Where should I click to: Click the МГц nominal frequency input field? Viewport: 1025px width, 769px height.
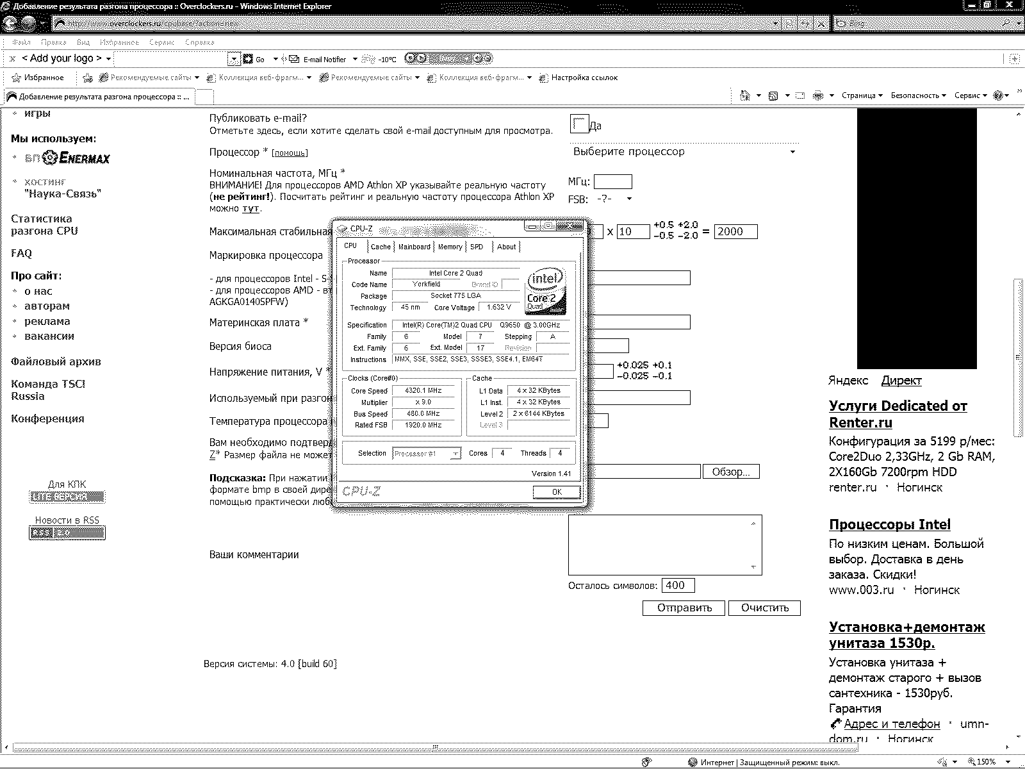click(612, 182)
